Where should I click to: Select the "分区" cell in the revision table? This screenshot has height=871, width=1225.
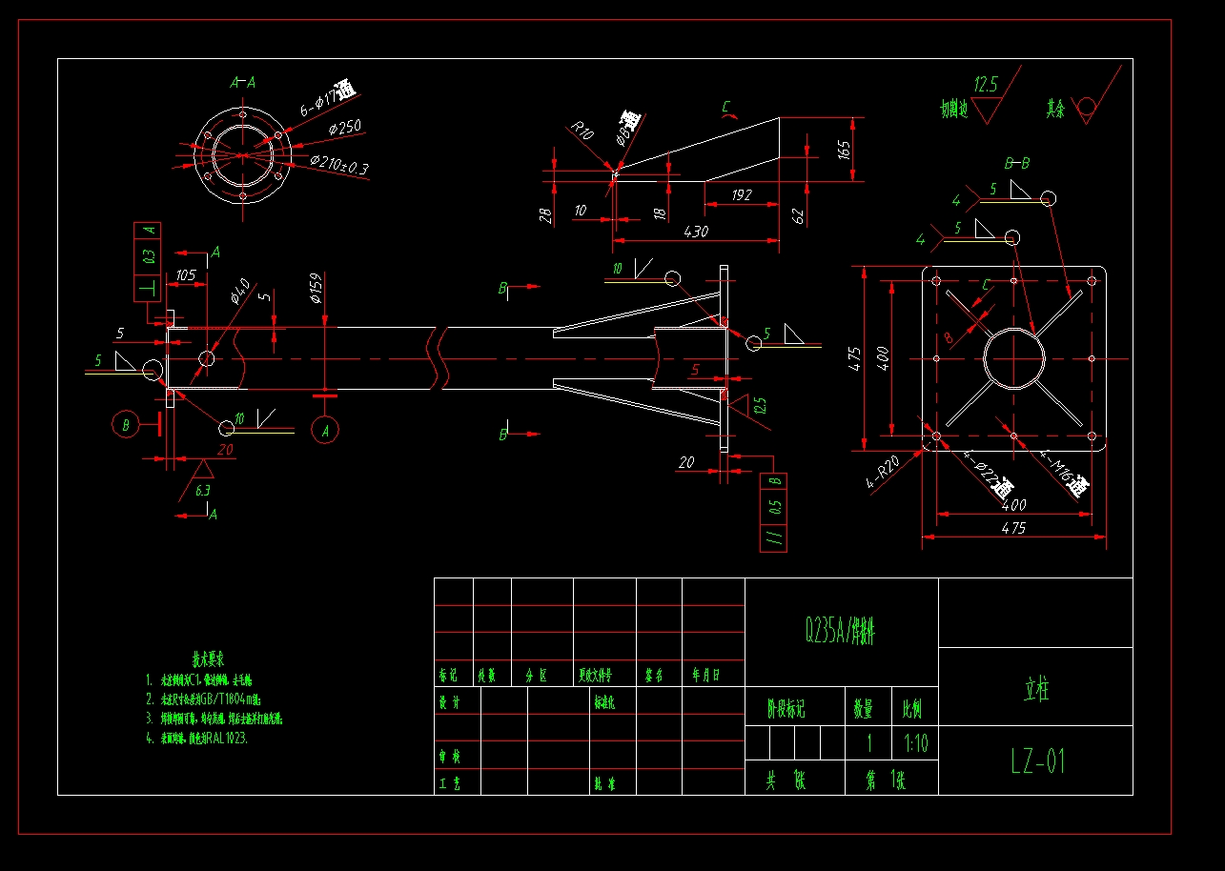click(537, 676)
